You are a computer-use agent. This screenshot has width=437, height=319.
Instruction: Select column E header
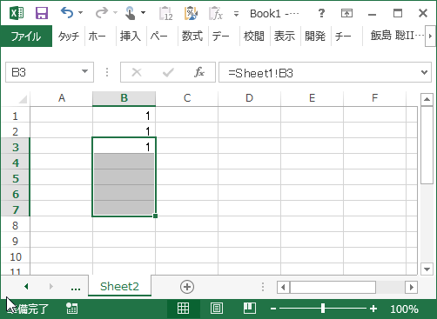click(312, 98)
